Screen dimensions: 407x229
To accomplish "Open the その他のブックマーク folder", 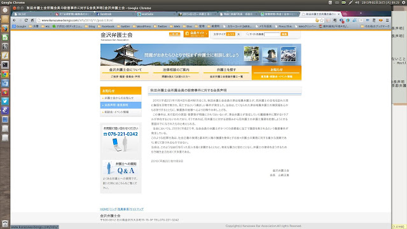I will tap(375, 26).
